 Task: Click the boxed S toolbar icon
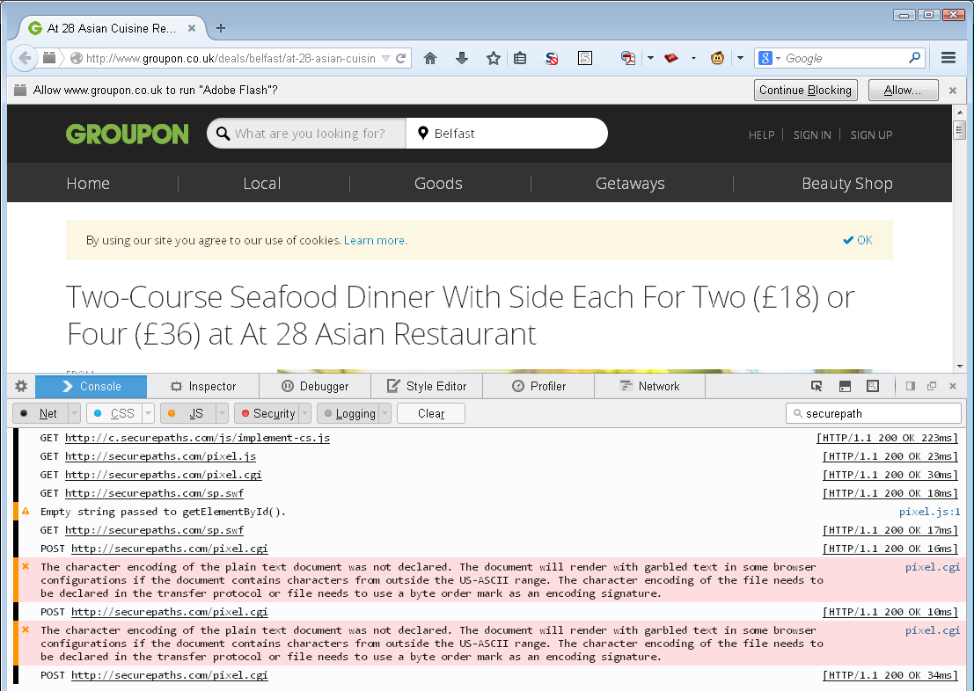pyautogui.click(x=584, y=58)
